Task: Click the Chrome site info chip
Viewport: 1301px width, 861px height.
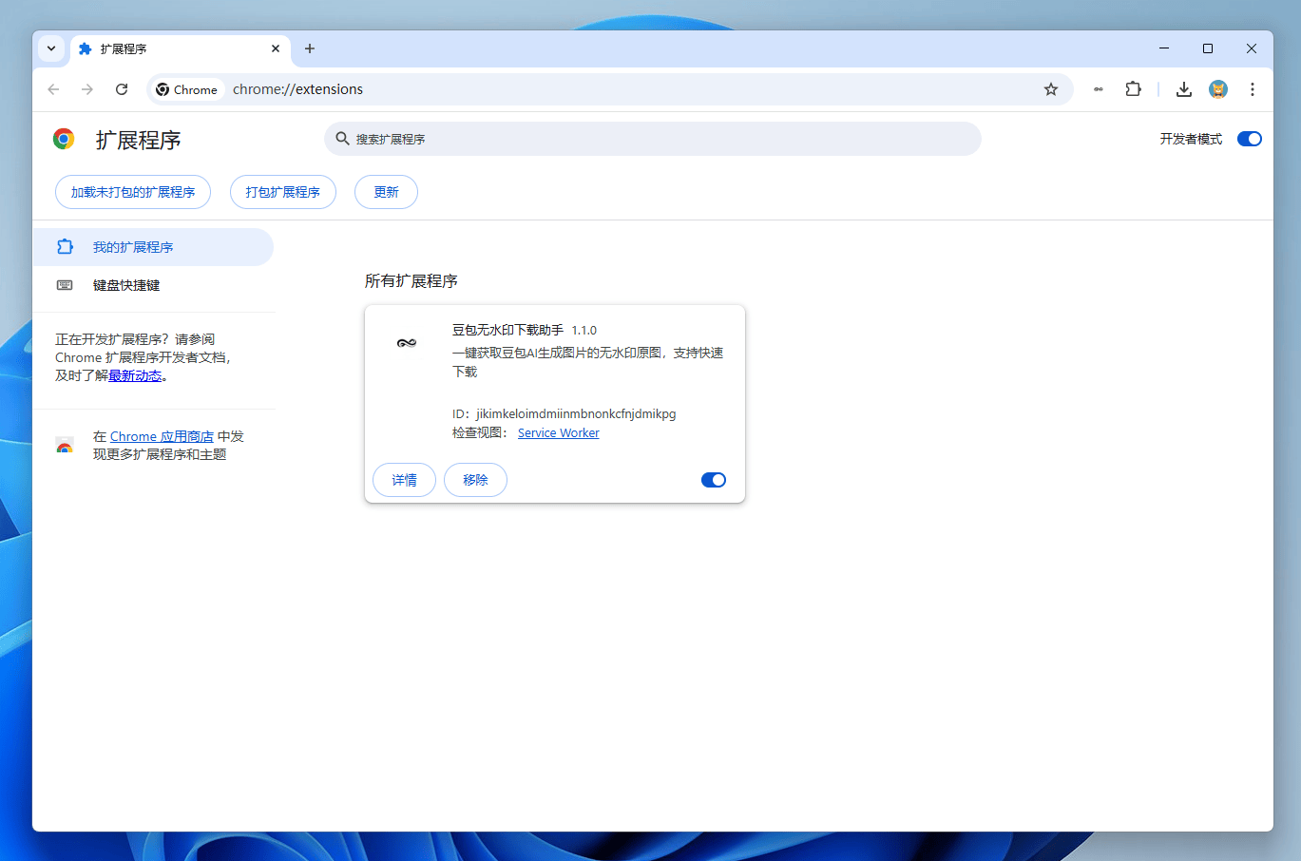Action: click(x=187, y=88)
